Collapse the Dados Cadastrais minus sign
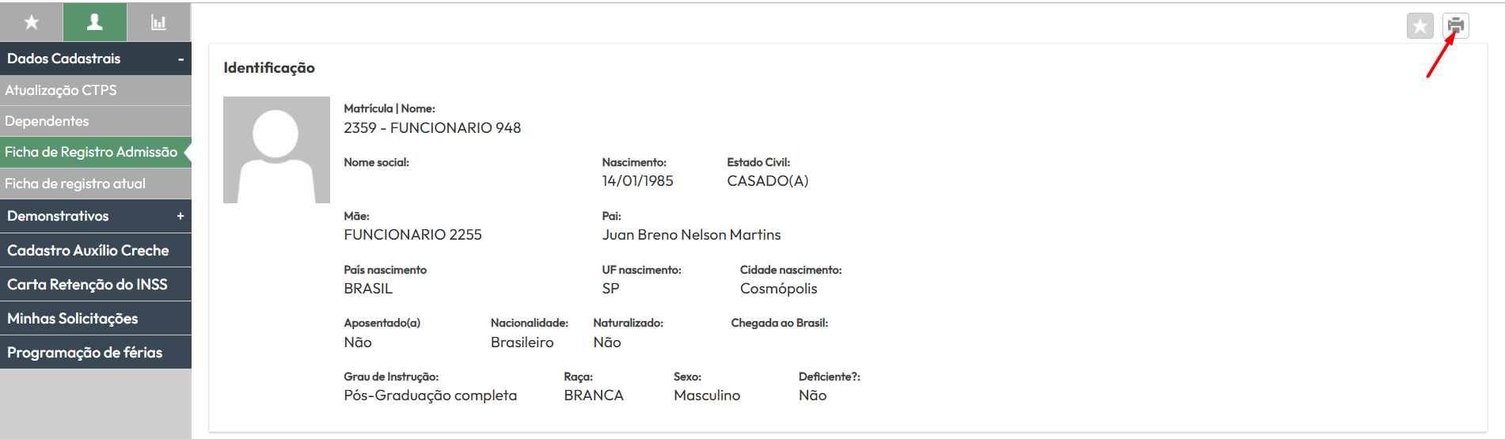1505x439 pixels. click(181, 59)
